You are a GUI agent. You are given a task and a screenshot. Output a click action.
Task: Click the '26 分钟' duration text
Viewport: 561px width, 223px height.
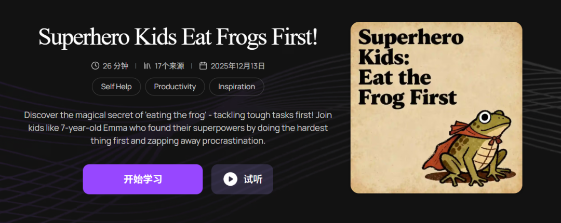(115, 66)
